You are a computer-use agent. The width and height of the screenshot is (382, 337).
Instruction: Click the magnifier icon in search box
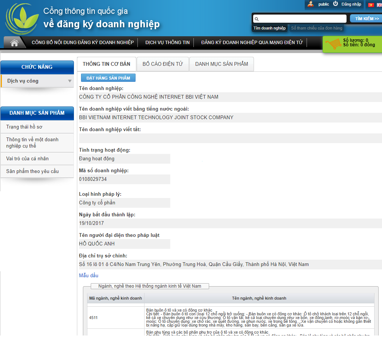pyautogui.click(x=257, y=19)
